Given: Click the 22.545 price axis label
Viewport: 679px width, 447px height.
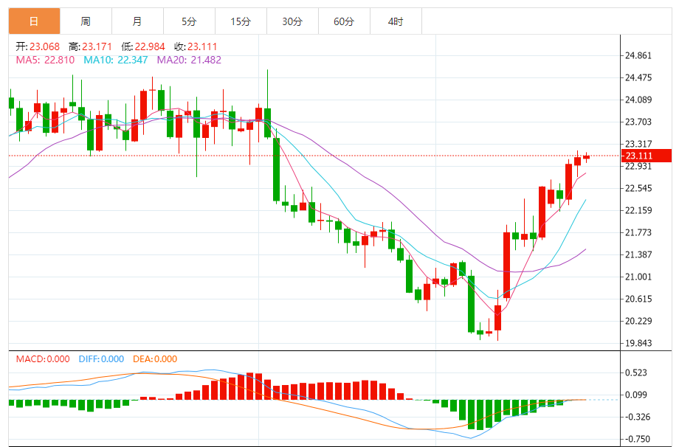Looking at the screenshot, I should pos(638,188).
